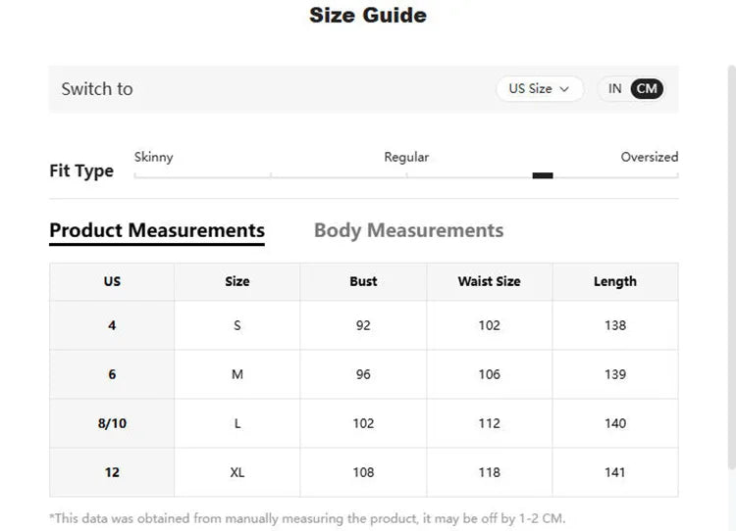Click the Regular fit label
736x531 pixels.
(x=406, y=157)
